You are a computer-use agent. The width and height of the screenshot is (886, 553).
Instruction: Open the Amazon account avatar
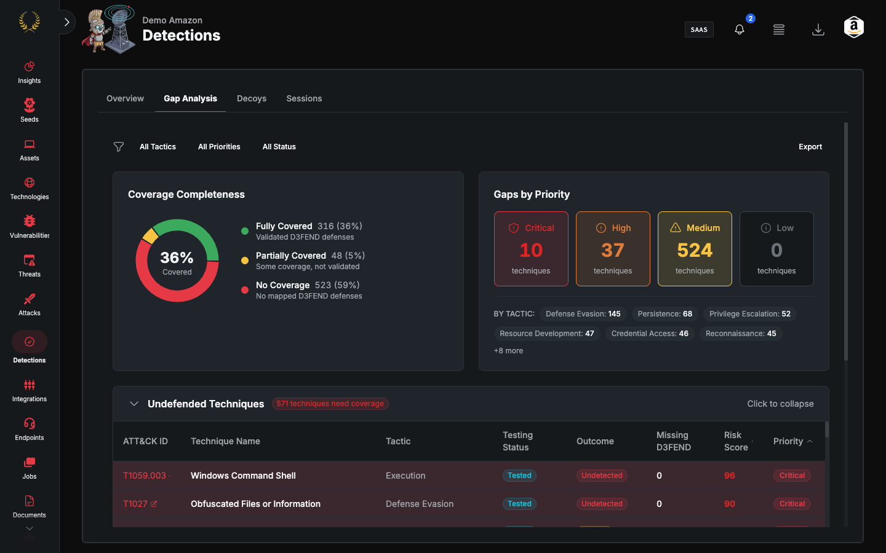pos(854,28)
